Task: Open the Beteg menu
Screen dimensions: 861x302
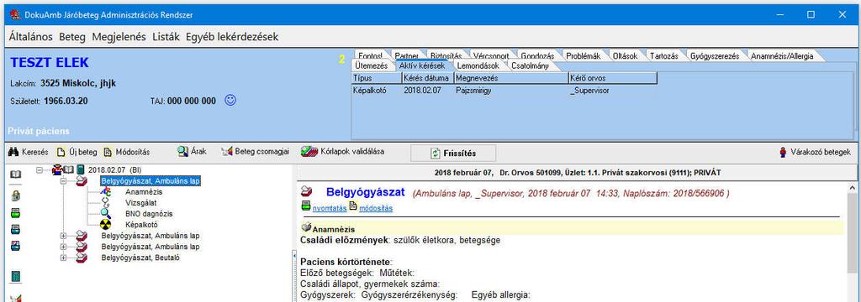Action: (x=72, y=37)
